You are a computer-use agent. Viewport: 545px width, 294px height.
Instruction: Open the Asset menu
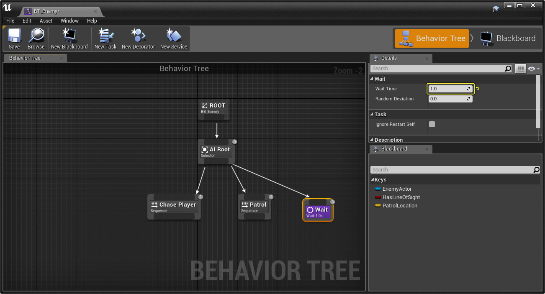tap(46, 21)
